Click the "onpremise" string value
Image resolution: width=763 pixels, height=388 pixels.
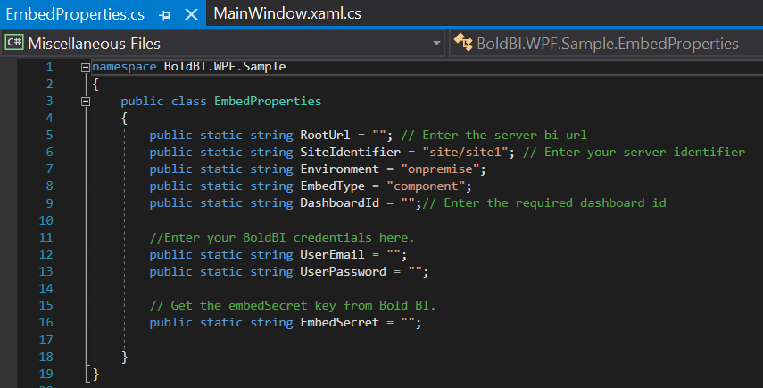(444, 169)
